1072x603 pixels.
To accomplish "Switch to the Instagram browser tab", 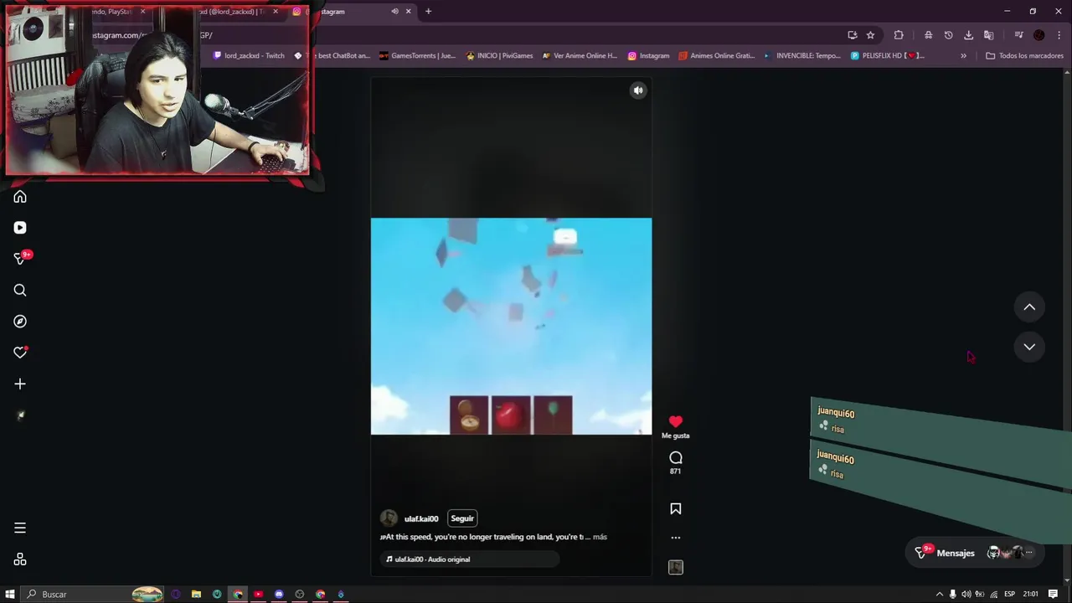I will [x=352, y=12].
